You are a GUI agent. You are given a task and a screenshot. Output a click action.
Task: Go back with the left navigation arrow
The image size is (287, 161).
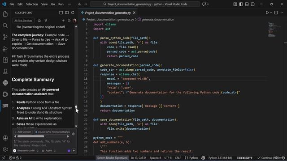pyautogui.click(x=80, y=4)
